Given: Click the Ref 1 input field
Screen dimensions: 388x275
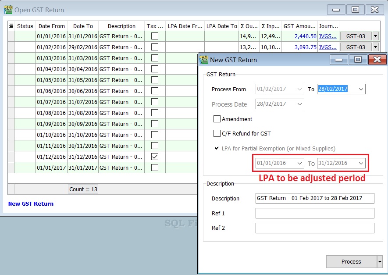Looking at the screenshot, I should (x=315, y=213).
